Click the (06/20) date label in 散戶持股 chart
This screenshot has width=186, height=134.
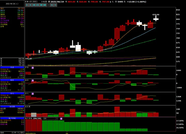[37, 118]
